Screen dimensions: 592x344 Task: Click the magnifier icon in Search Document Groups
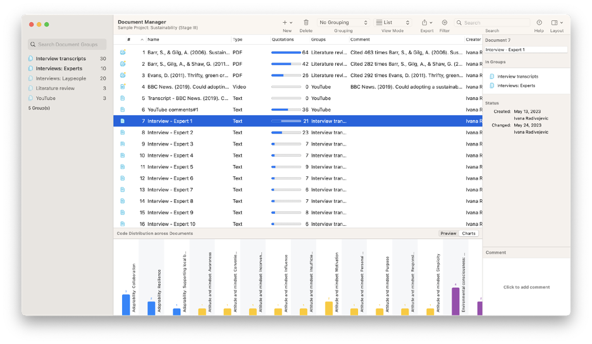click(x=33, y=44)
